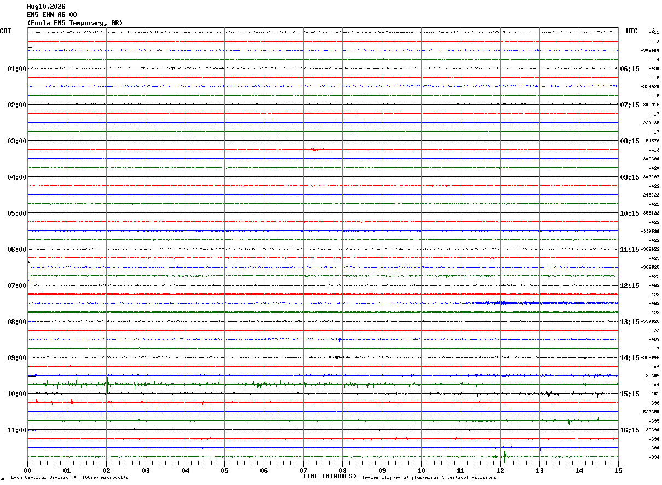Screen dimensions: 662x485
Task: Click the station title 'Enola EN5 Temporary, AR'
Action: [75, 23]
